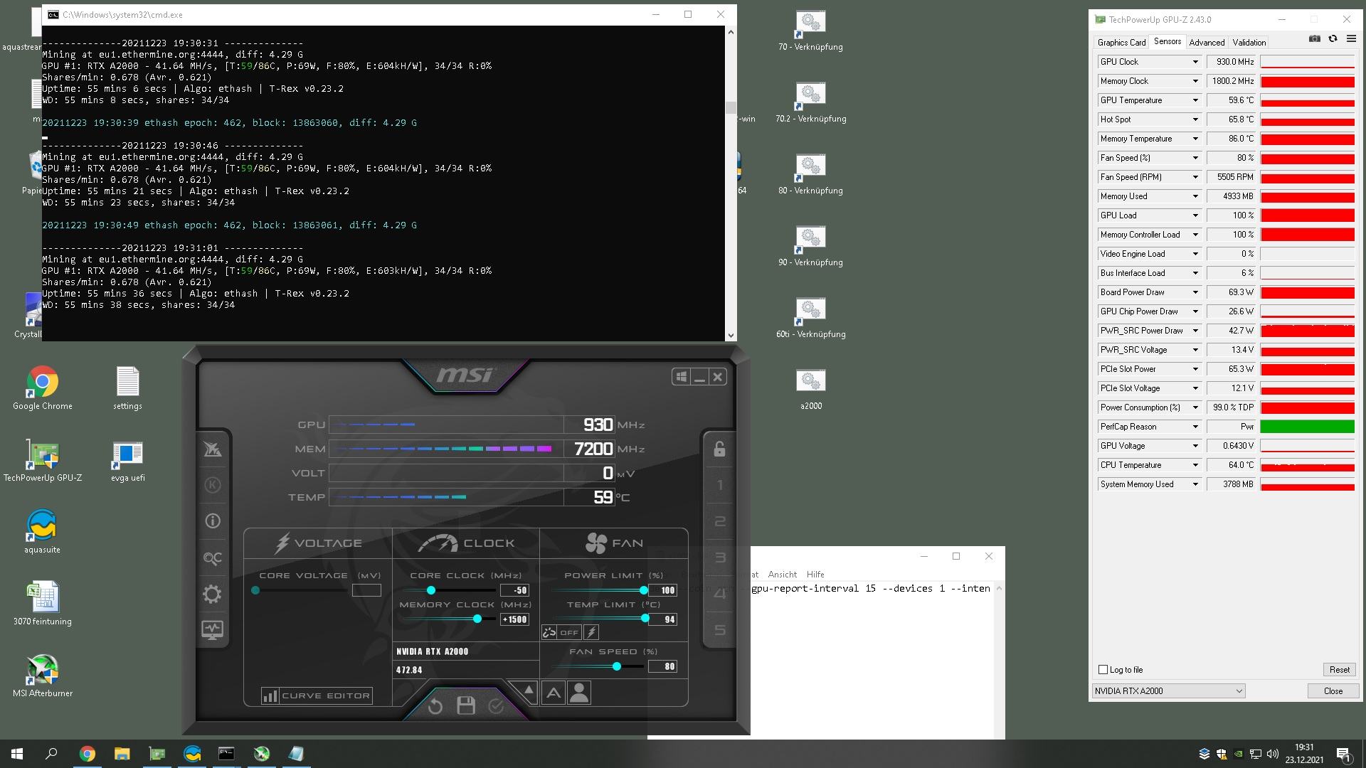The height and width of the screenshot is (768, 1366).
Task: Click the profile lock icon
Action: click(x=719, y=449)
